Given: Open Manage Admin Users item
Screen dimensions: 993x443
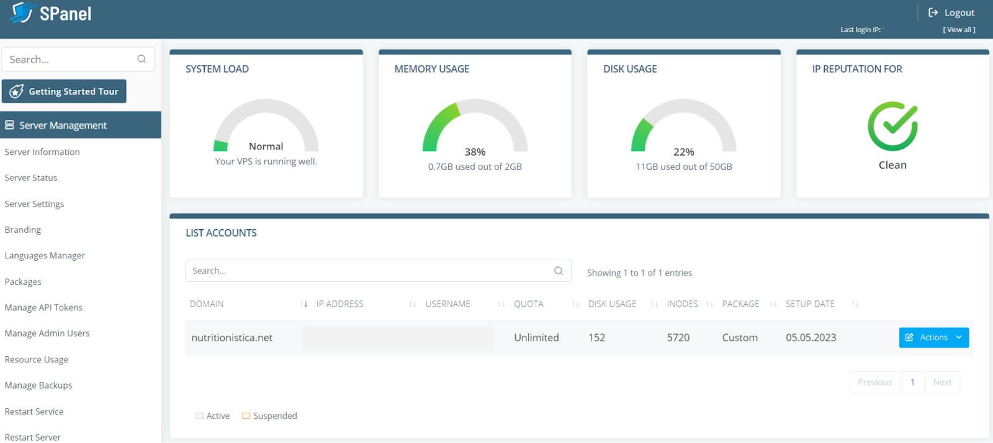Looking at the screenshot, I should (x=47, y=333).
